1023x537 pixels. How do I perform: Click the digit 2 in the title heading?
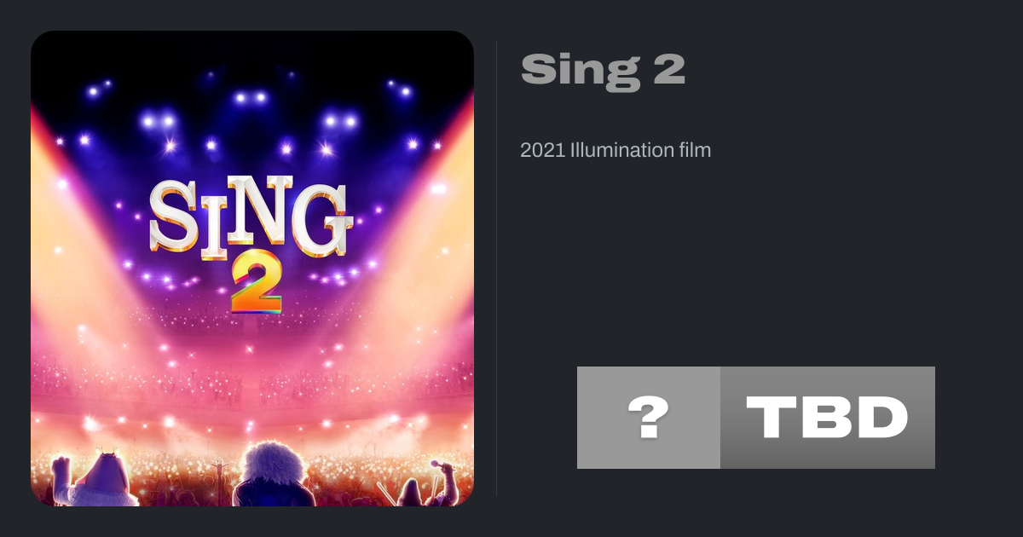point(668,69)
